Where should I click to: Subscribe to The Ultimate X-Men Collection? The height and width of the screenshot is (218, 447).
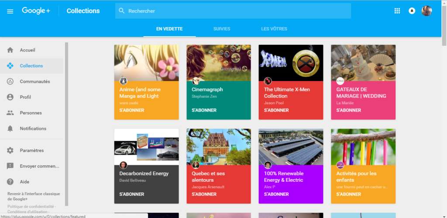[x=276, y=110]
